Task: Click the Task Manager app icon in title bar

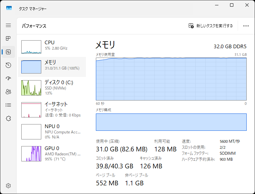Action: [9, 8]
